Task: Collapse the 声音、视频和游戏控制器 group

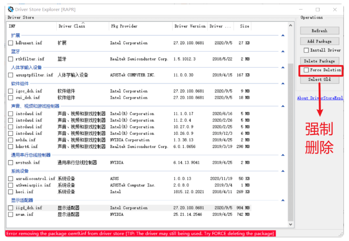Action: pos(283,106)
